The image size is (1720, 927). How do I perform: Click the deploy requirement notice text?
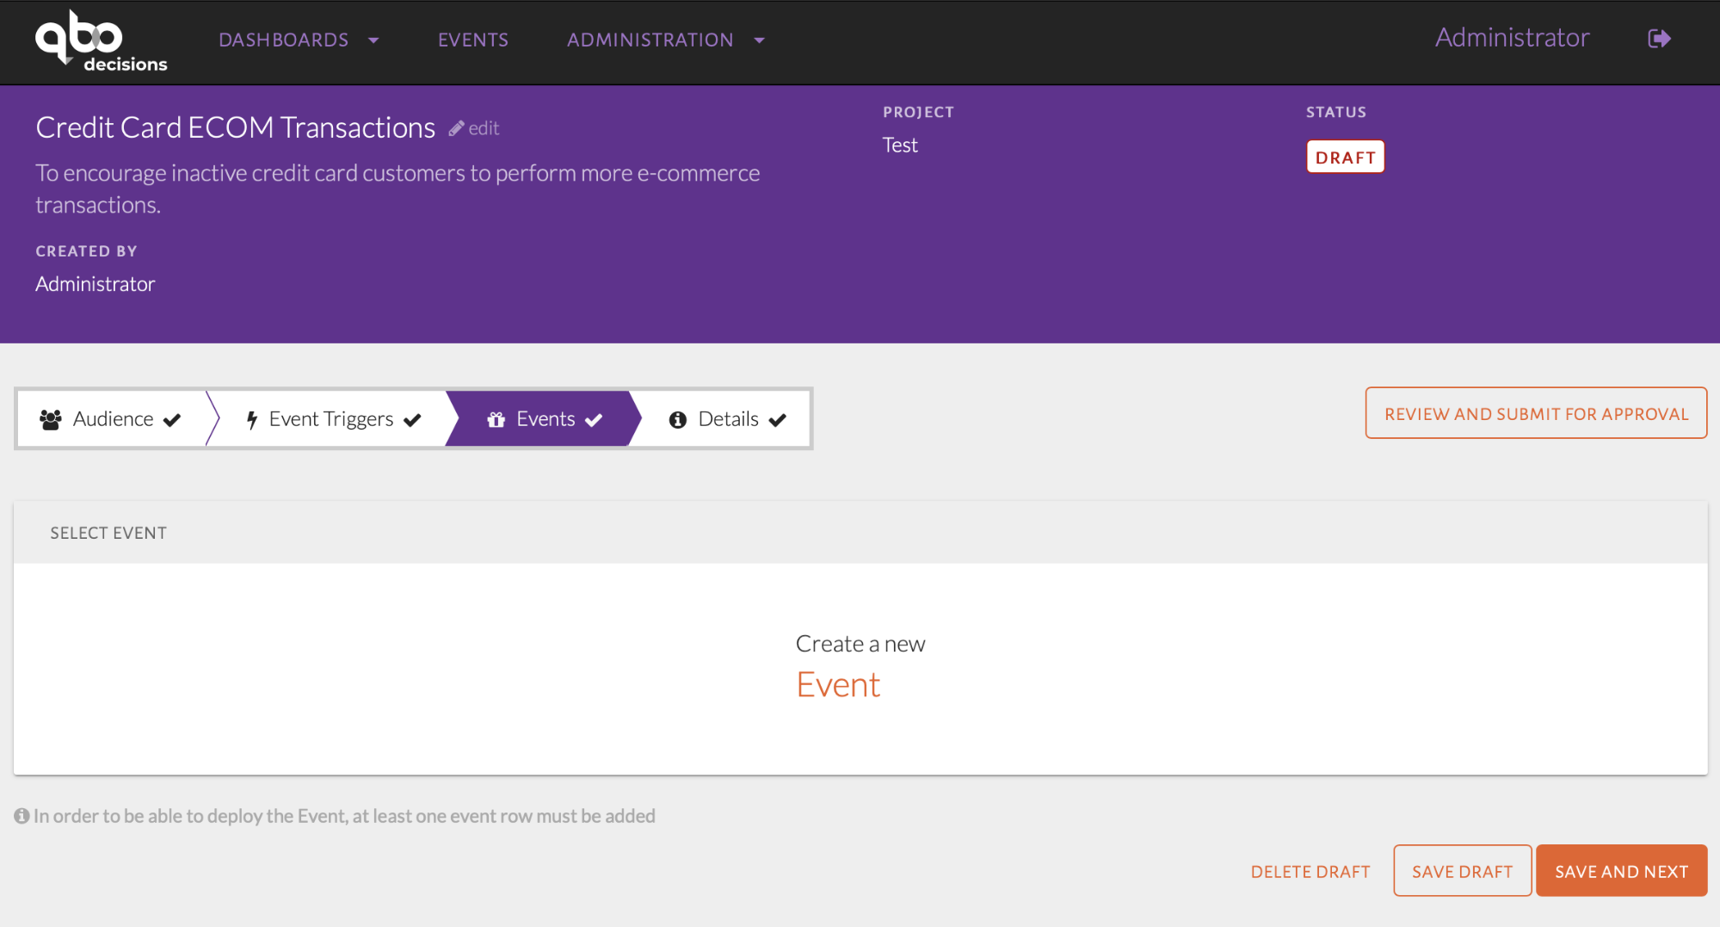click(x=344, y=816)
